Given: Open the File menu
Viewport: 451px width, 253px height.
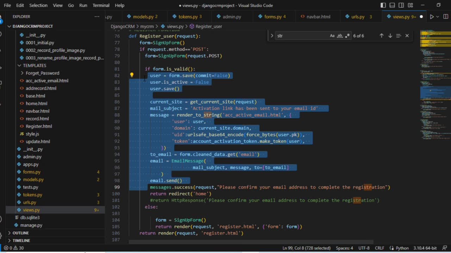Looking at the screenshot, I should (7, 5).
